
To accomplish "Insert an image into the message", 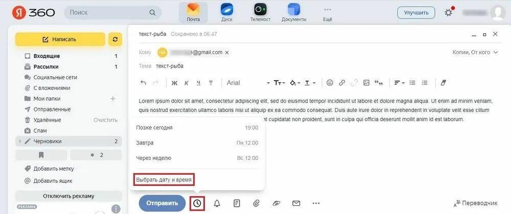I will tap(366, 83).
